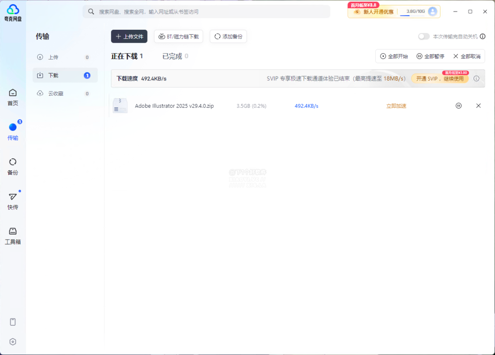The height and width of the screenshot is (355, 495).
Task: Click the phone device icon in sidebar
Action: click(13, 322)
